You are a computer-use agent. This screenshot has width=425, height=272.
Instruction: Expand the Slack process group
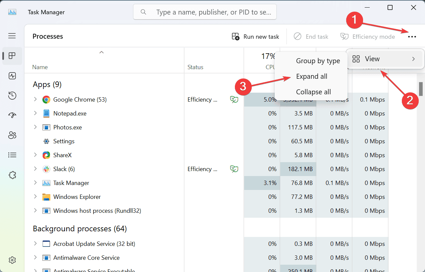point(35,169)
